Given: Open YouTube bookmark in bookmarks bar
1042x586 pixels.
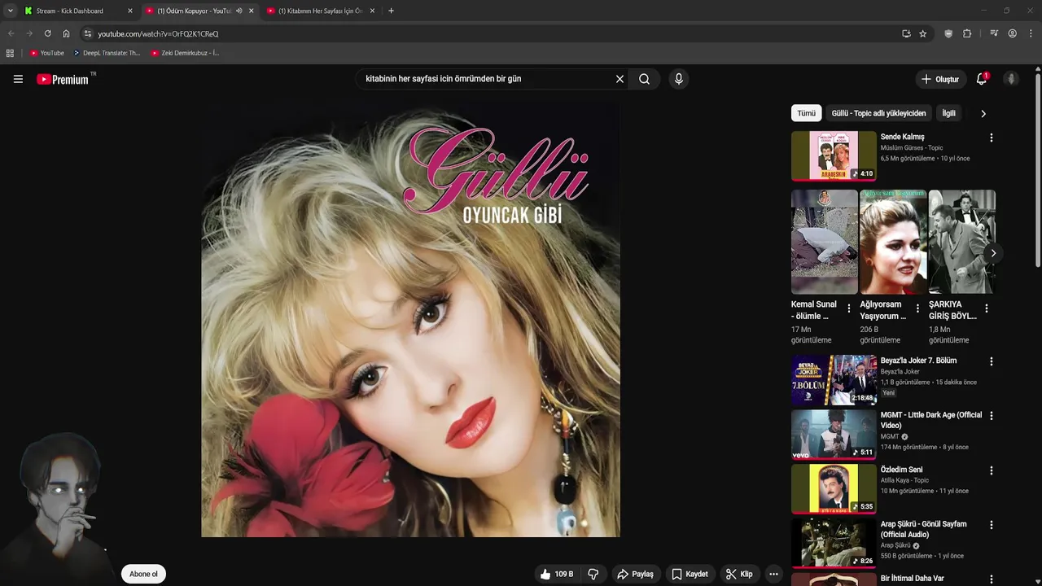Looking at the screenshot, I should (47, 53).
